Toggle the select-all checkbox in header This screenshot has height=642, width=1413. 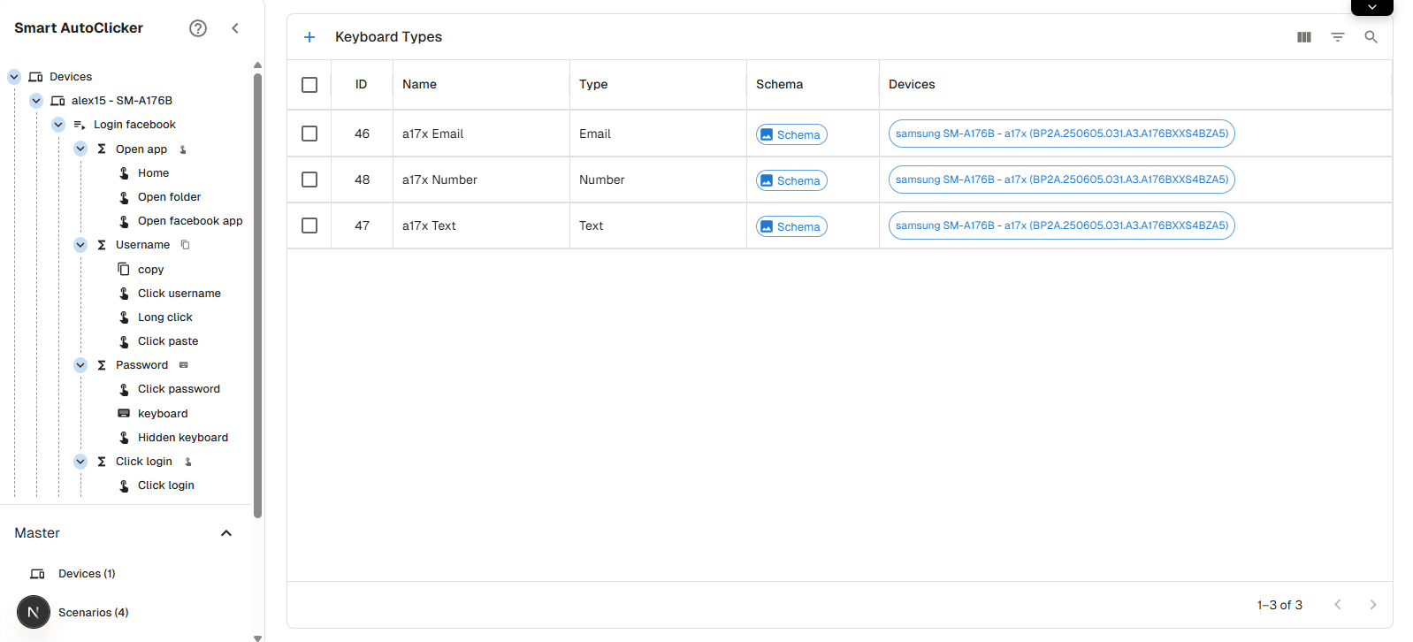pyautogui.click(x=309, y=85)
